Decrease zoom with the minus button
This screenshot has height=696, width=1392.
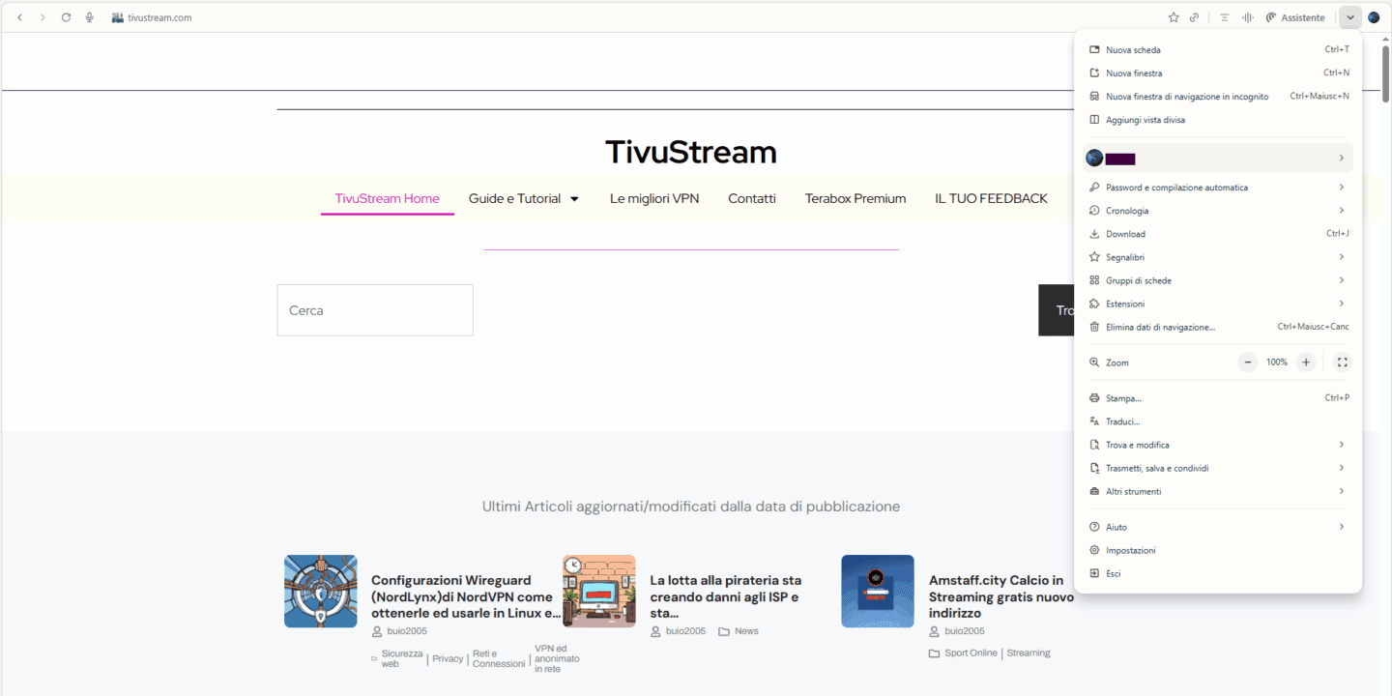pyautogui.click(x=1248, y=362)
